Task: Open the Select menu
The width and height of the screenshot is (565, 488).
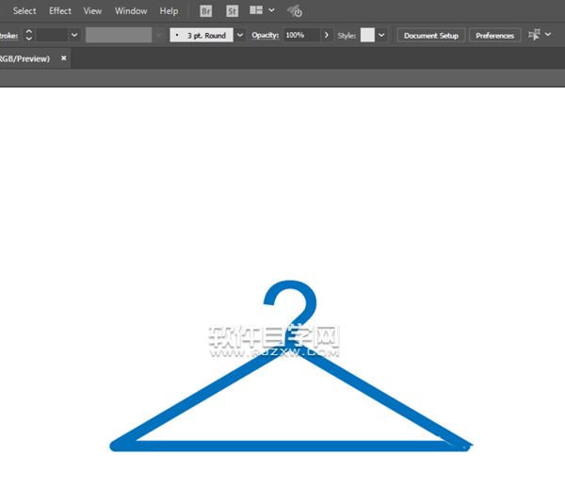Action: 24,11
